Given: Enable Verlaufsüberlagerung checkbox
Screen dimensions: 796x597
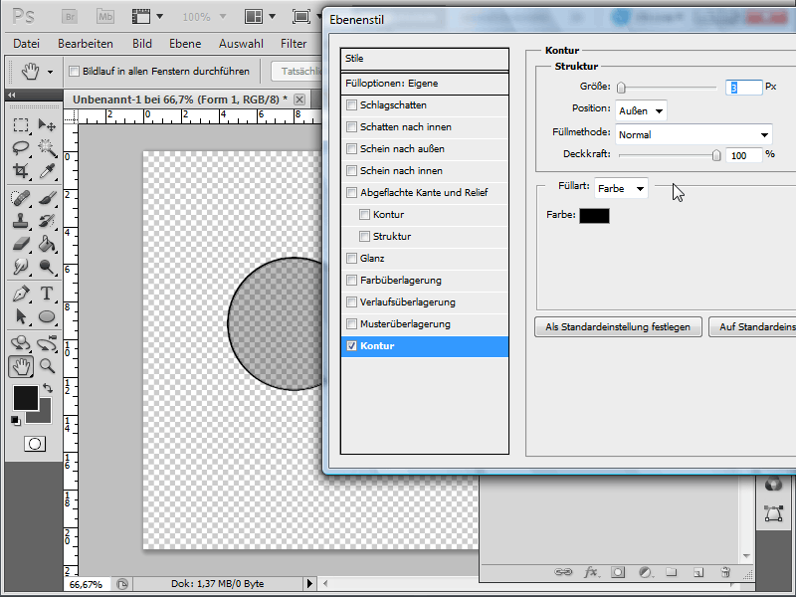Looking at the screenshot, I should (351, 301).
